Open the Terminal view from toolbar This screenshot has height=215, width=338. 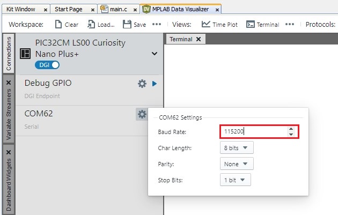pos(250,24)
